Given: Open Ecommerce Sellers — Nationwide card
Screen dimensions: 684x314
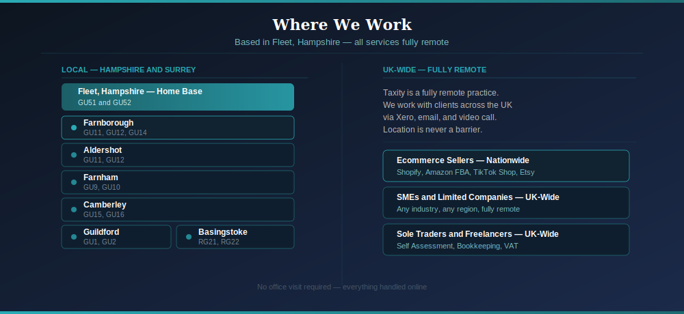Looking at the screenshot, I should 505,166.
